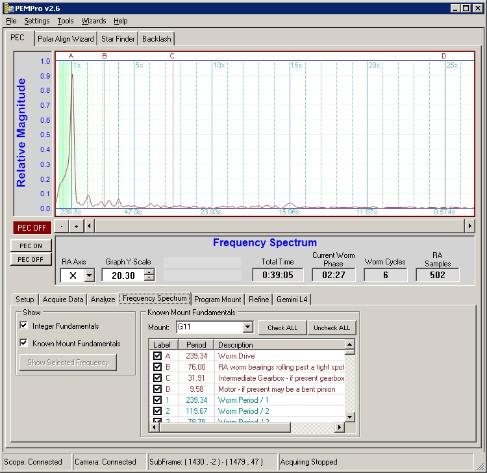487x473 pixels.
Task: Click the PEC ON button
Action: [31, 246]
